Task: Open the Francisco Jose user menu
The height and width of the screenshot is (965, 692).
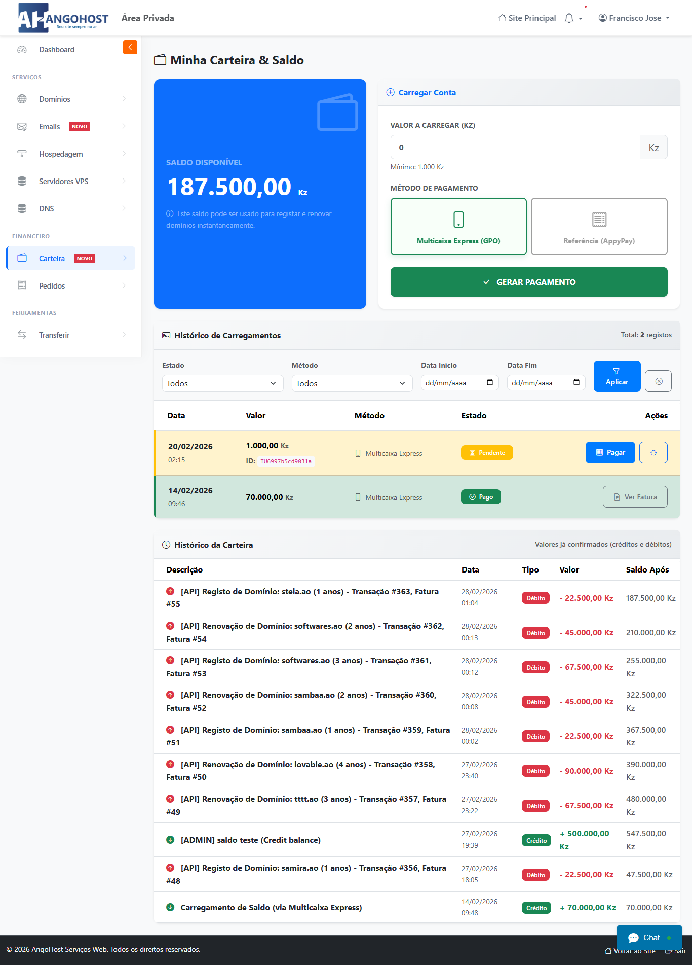Action: pos(634,18)
